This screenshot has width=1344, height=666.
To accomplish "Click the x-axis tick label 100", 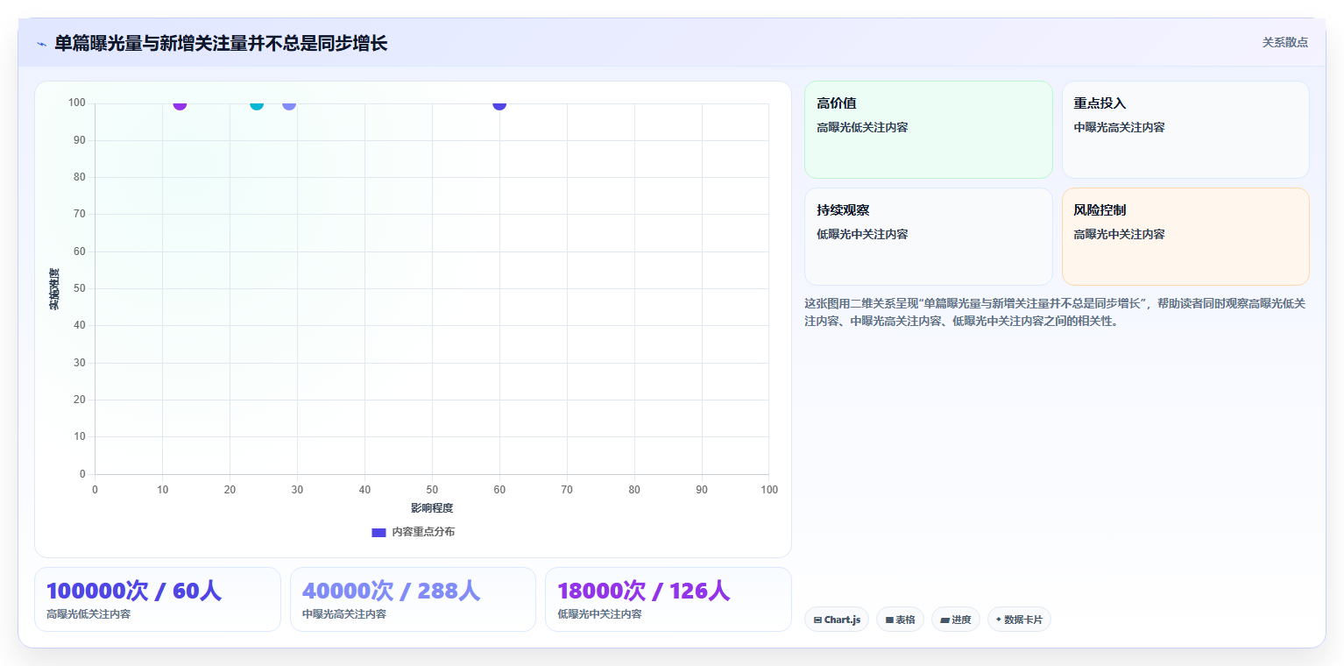I will (x=769, y=490).
